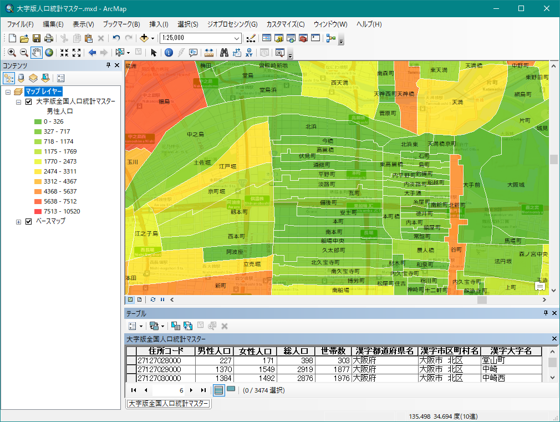
Task: Open the ブックマーク(B) menu
Action: [x=121, y=24]
